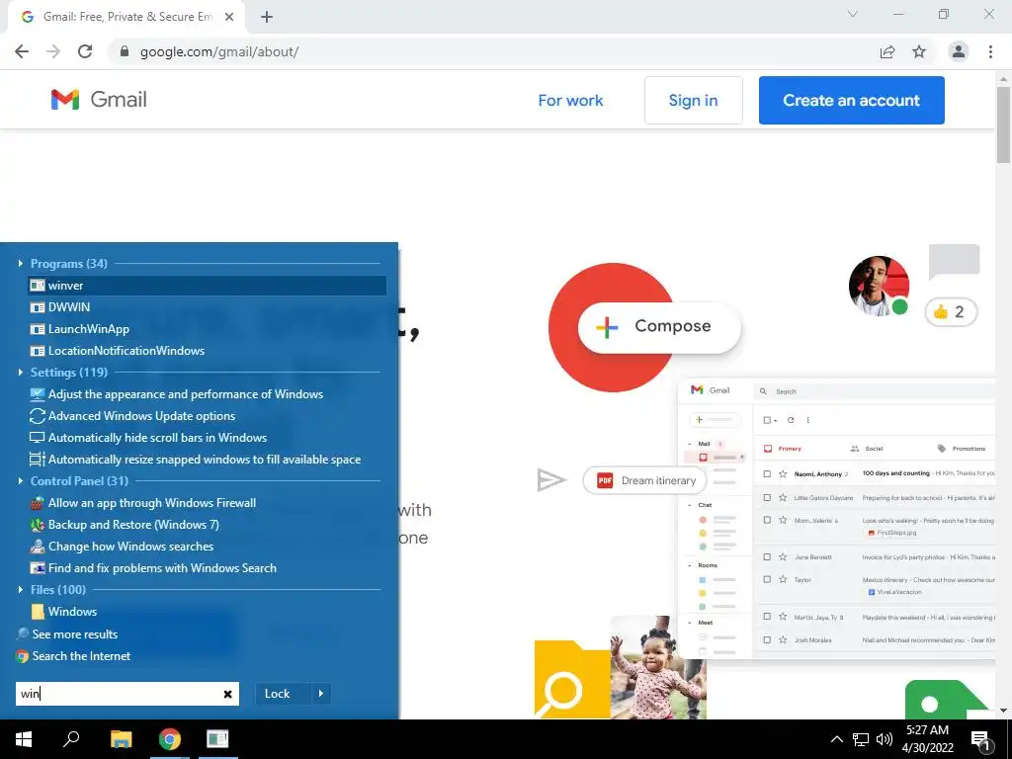Click the lock icon in address bar
1012x759 pixels.
coord(125,51)
